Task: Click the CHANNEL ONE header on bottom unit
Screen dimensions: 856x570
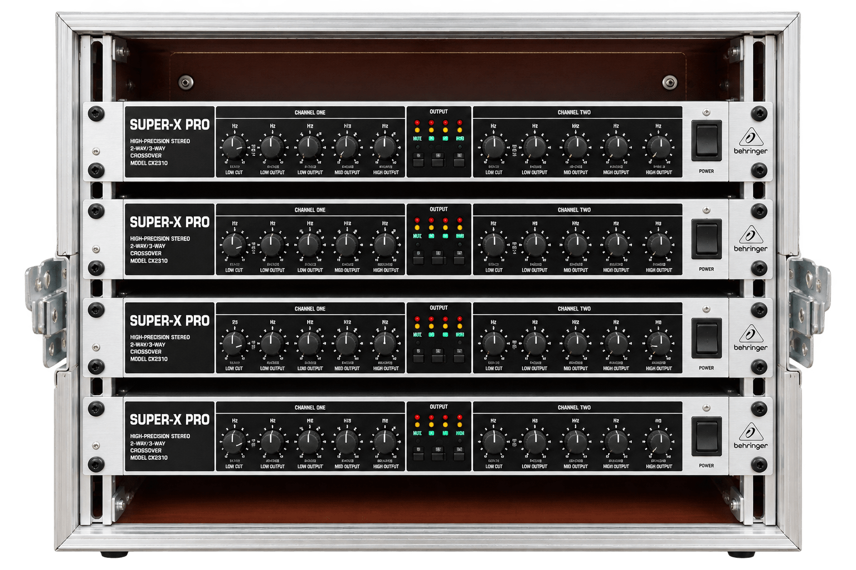Action: [310, 407]
